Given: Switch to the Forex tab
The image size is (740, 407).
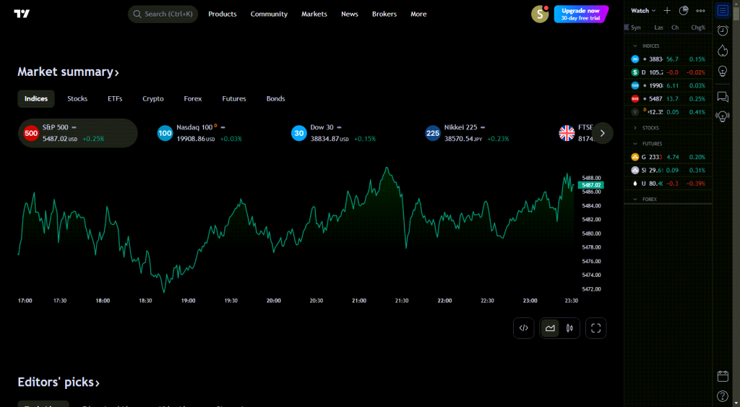Looking at the screenshot, I should pyautogui.click(x=192, y=99).
